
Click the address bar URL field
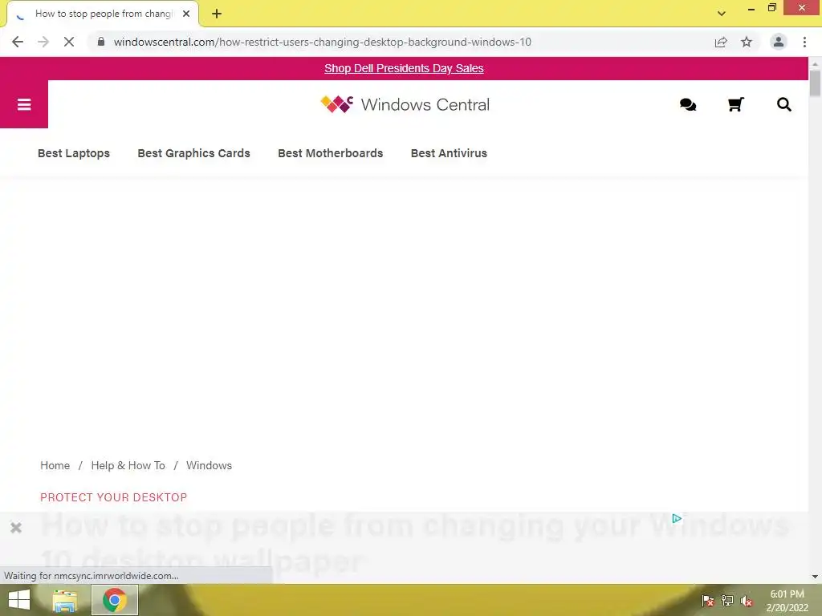[323, 42]
